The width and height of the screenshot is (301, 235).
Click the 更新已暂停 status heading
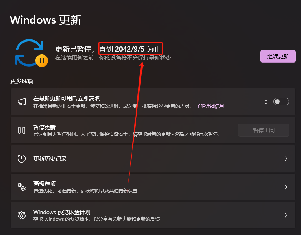coord(108,49)
